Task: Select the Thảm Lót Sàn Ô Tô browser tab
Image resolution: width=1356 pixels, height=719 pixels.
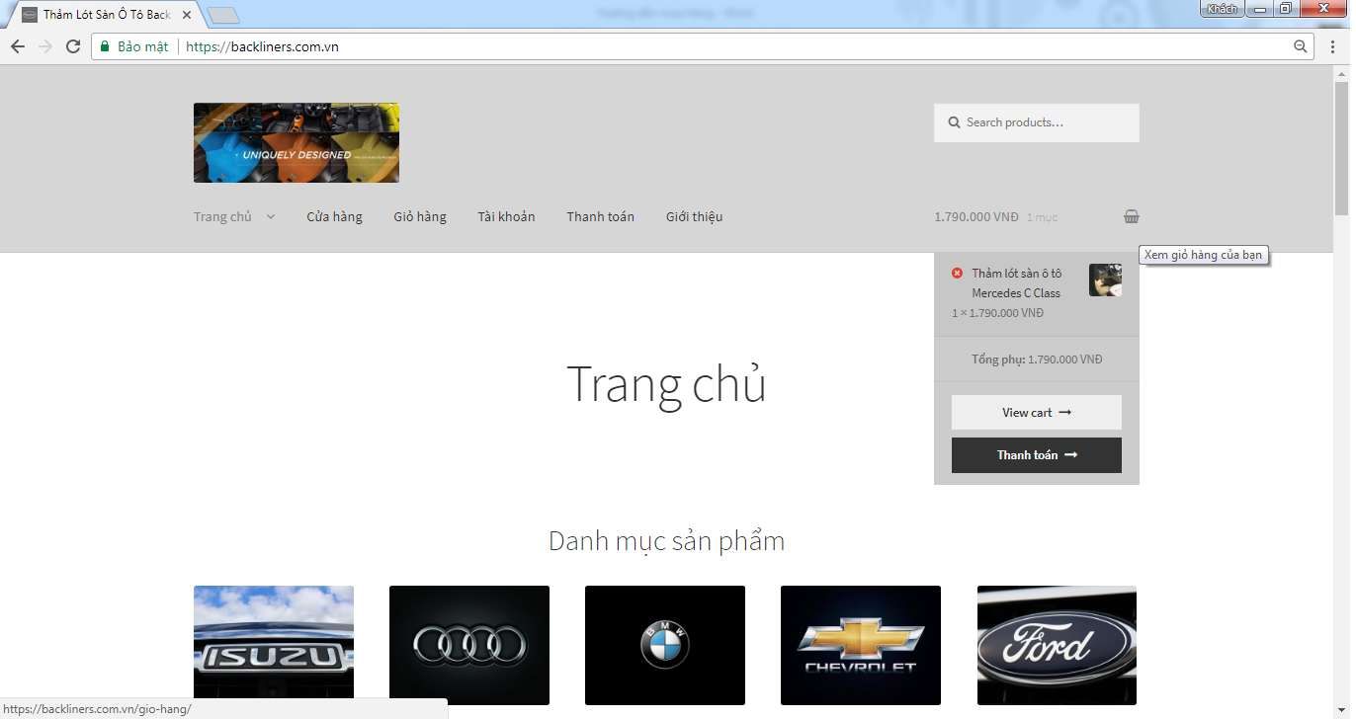Action: pos(107,15)
